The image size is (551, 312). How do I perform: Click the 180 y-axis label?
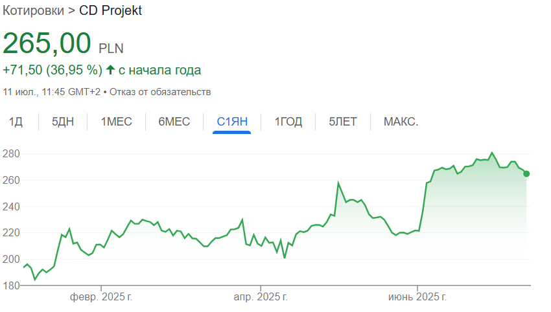click(11, 285)
